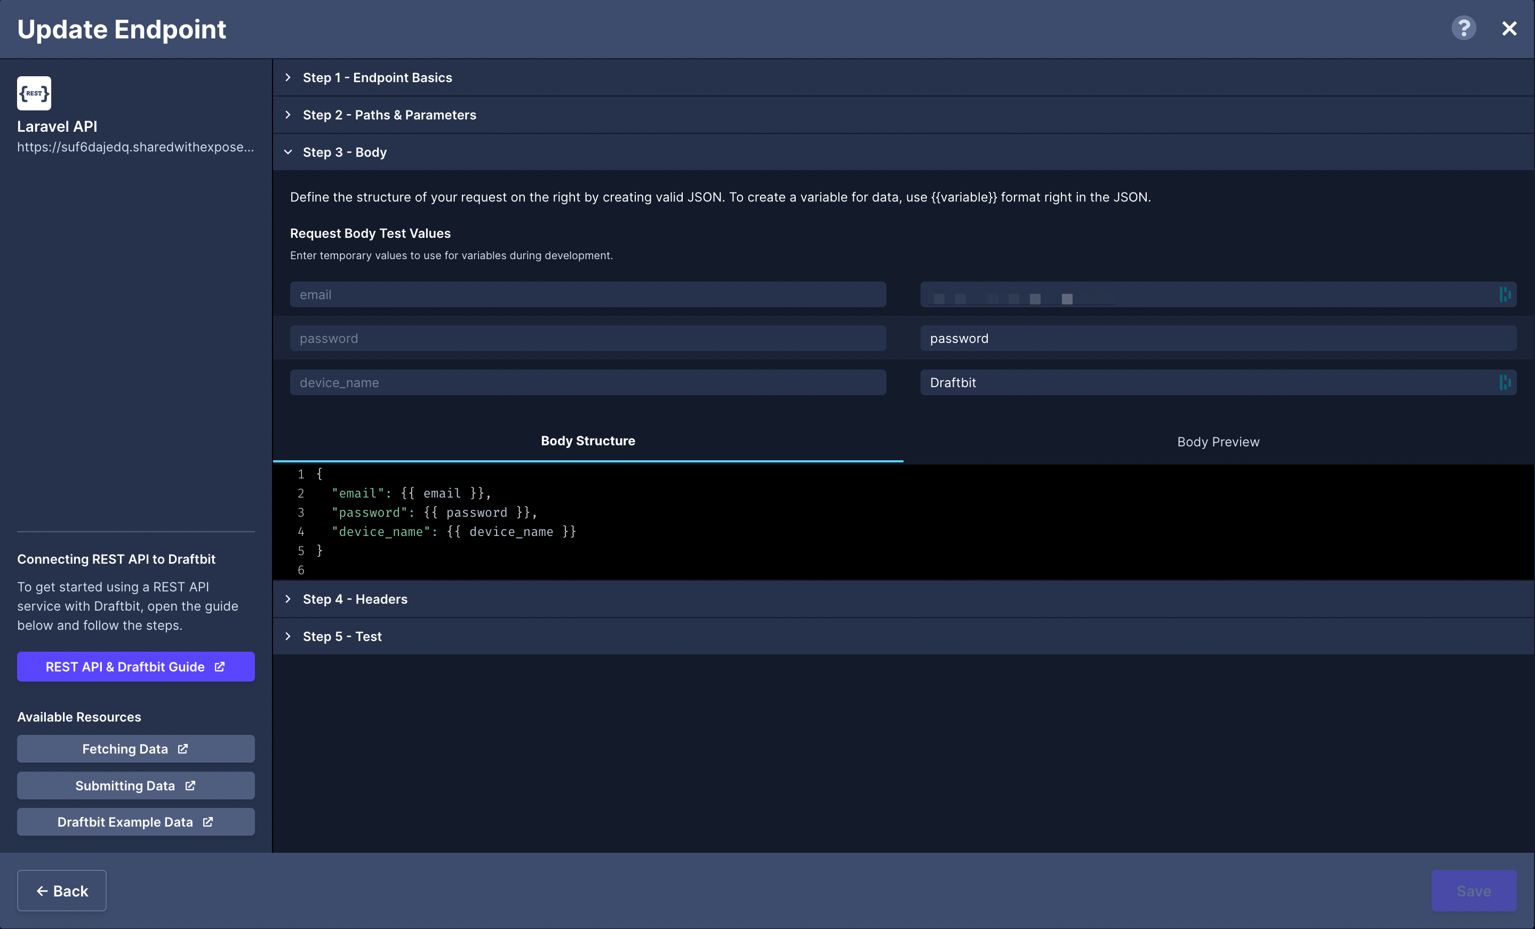Expand Step 2 - Paths & Parameters chevron
The width and height of the screenshot is (1535, 929).
288,115
